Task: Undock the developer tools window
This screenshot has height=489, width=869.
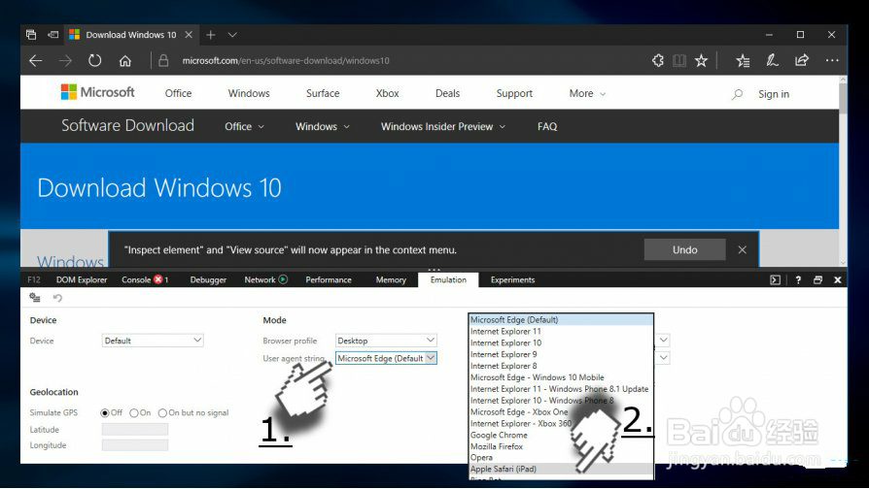Action: (x=818, y=279)
